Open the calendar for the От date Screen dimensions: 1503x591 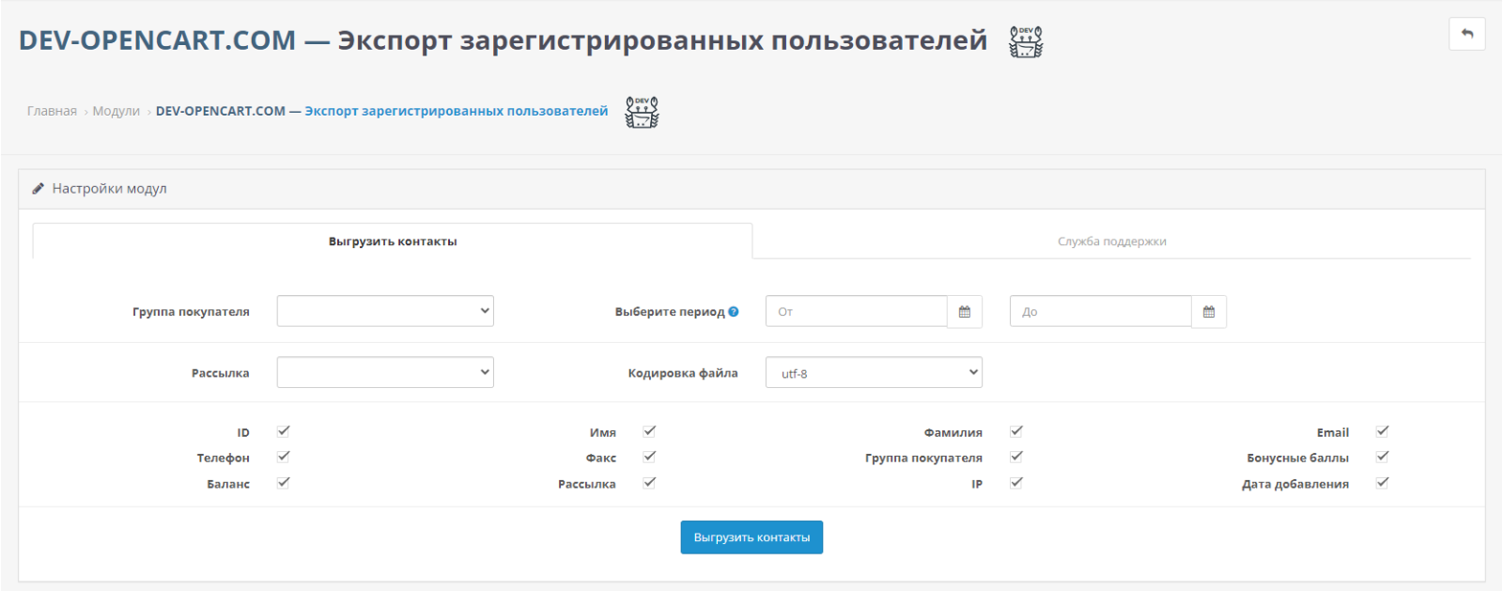point(965,312)
